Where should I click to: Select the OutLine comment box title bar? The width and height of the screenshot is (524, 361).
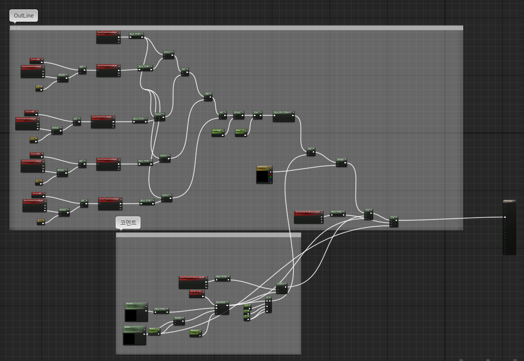coord(236,28)
